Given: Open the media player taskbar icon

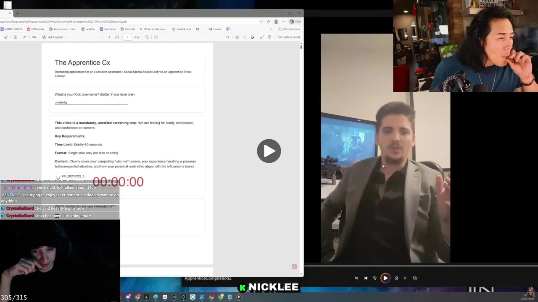Looking at the screenshot, I should point(239,297).
